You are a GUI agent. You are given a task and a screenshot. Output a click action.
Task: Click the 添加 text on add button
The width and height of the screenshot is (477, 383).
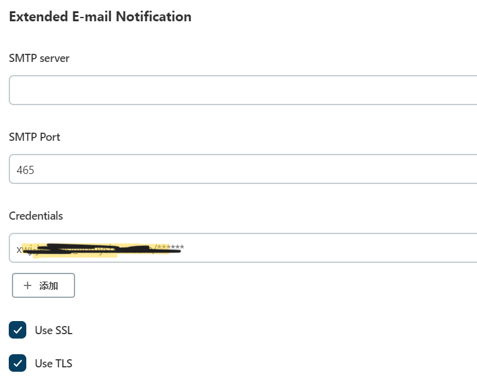(49, 285)
